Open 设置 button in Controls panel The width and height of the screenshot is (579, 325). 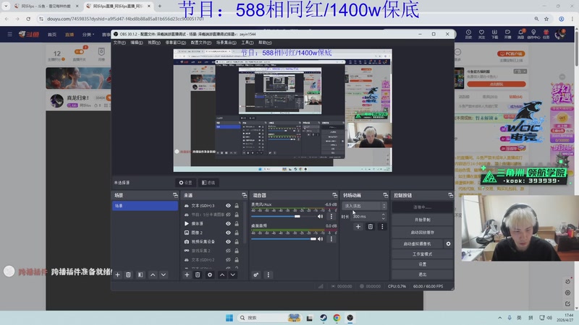tap(423, 264)
